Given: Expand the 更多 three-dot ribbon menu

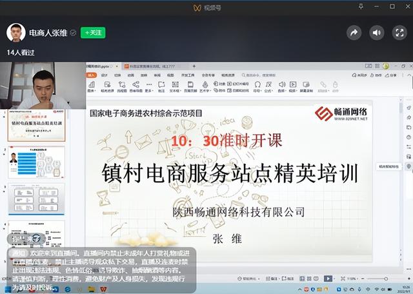Looking at the screenshot, I should coord(149,87).
